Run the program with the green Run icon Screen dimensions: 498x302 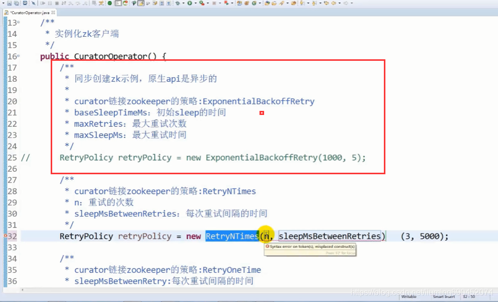pyautogui.click(x=189, y=4)
